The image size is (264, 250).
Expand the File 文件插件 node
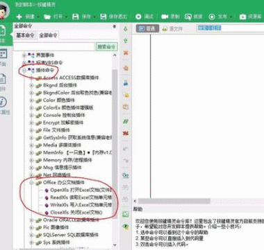click(x=31, y=130)
